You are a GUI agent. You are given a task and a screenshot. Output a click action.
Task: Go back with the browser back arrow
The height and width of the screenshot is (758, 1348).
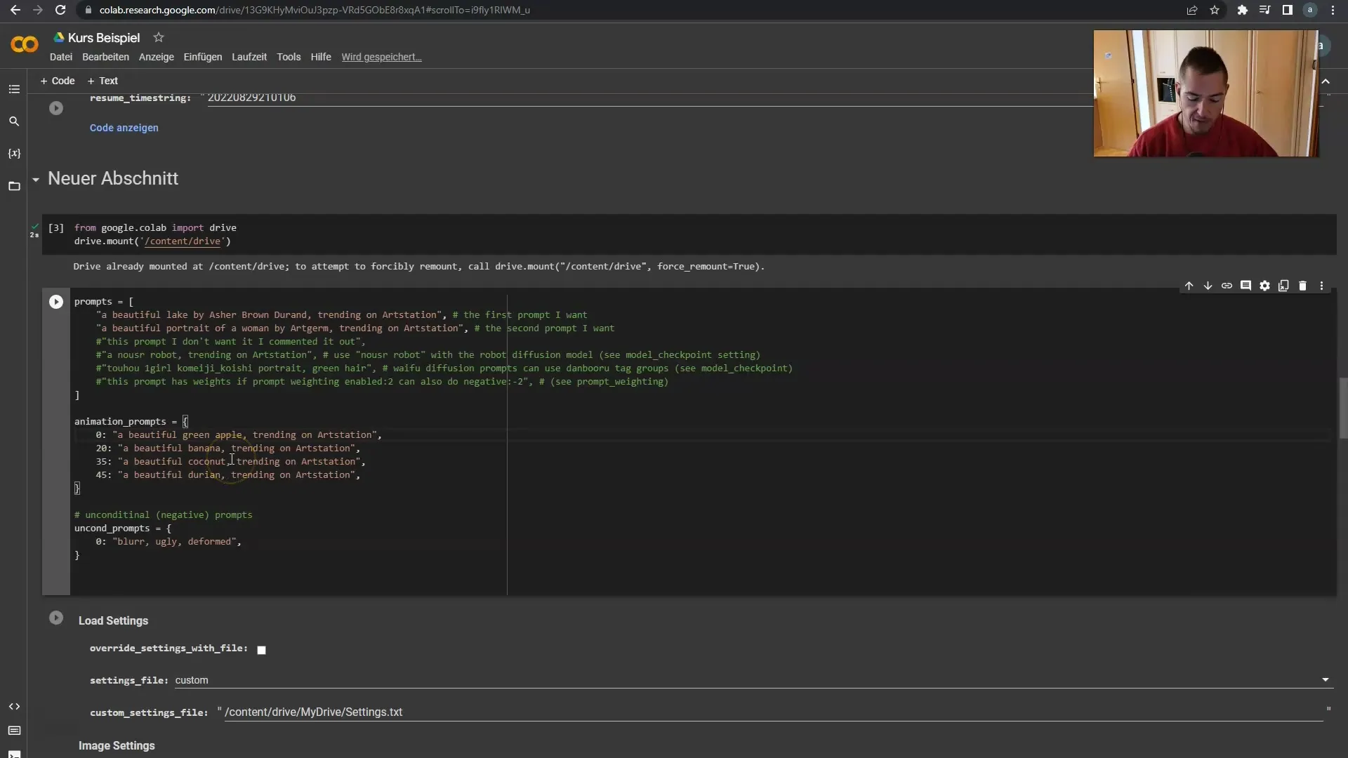(x=15, y=10)
